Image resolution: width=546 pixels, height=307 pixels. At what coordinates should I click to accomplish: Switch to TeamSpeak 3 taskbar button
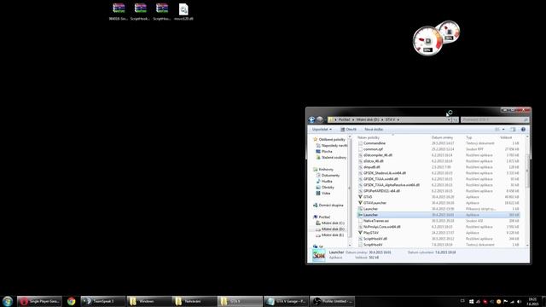pyautogui.click(x=102, y=301)
